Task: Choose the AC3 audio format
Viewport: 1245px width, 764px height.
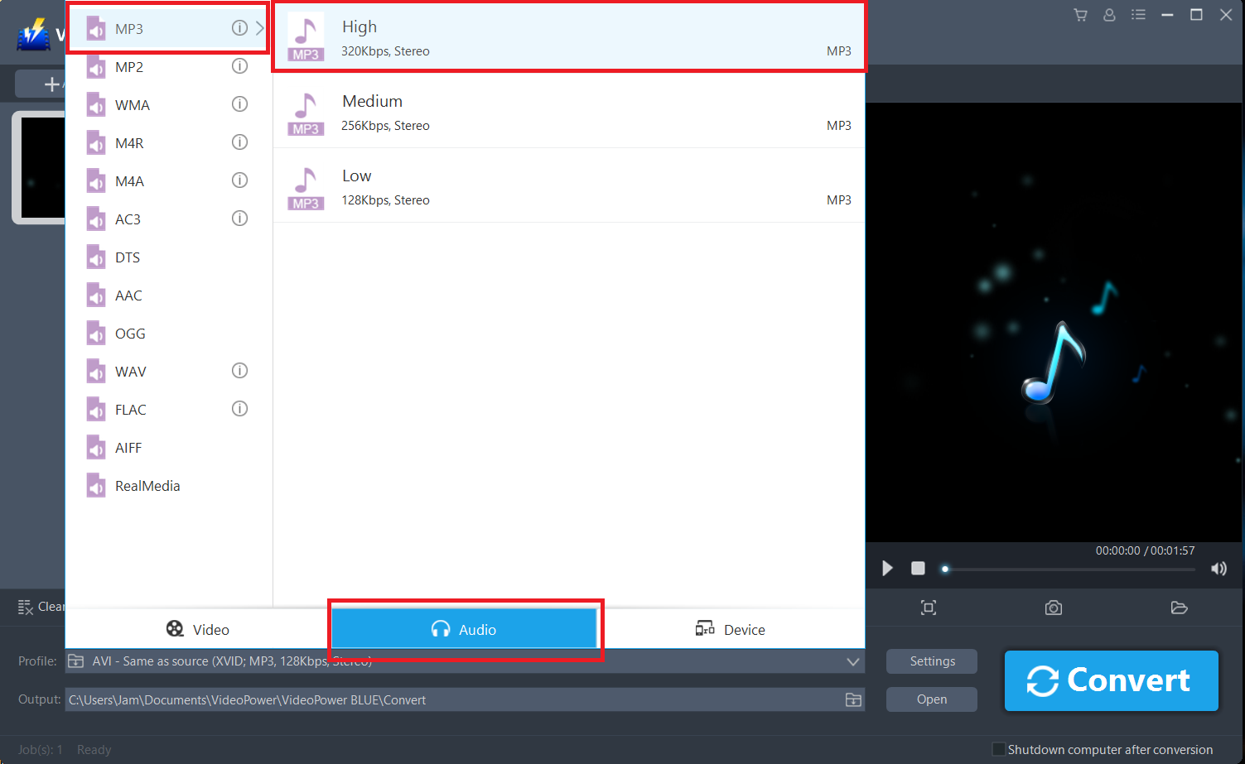Action: pyautogui.click(x=127, y=219)
